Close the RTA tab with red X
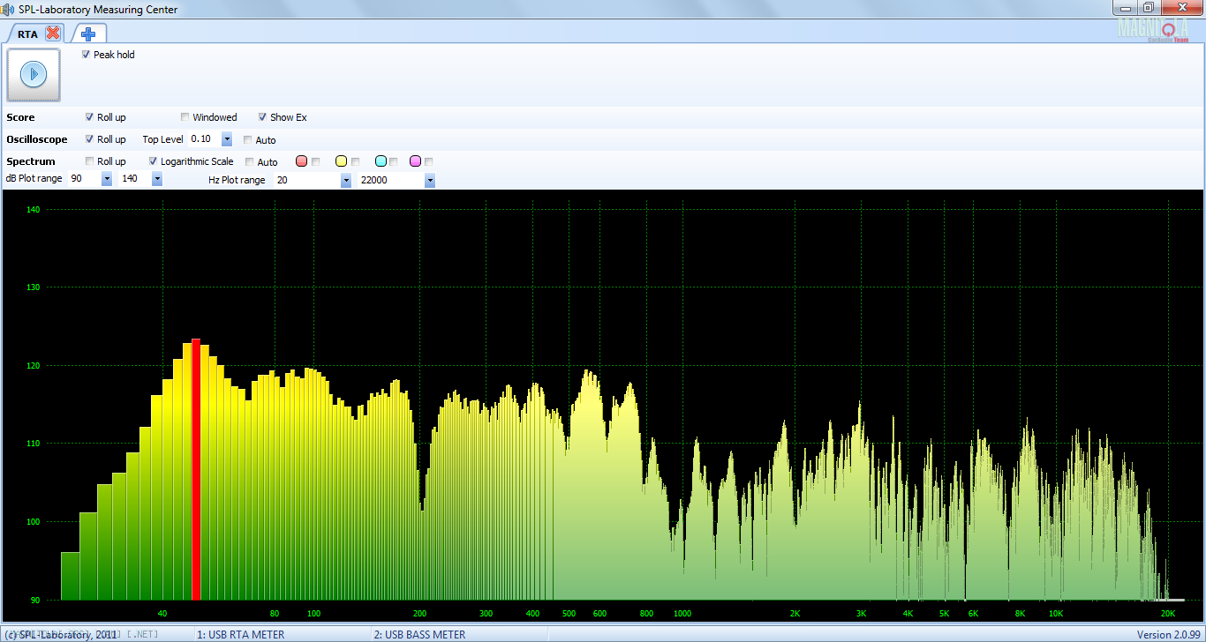Screen dimensions: 1206x642 pos(53,34)
